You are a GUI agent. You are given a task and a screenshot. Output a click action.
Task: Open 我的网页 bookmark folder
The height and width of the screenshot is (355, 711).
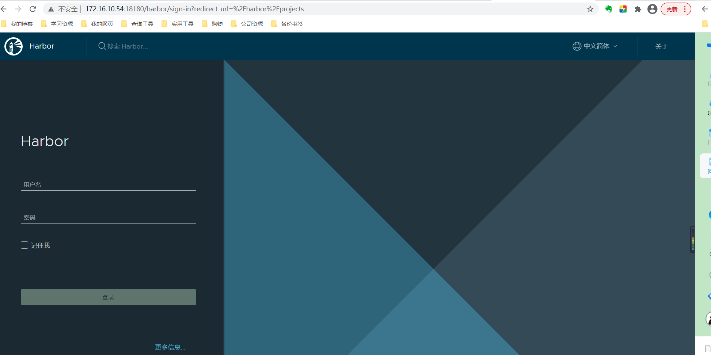[97, 24]
